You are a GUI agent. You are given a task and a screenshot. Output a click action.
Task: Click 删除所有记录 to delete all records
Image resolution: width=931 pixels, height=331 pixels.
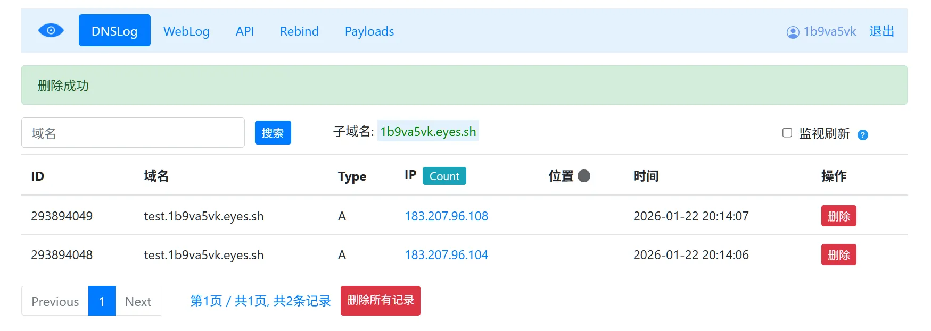click(x=380, y=301)
